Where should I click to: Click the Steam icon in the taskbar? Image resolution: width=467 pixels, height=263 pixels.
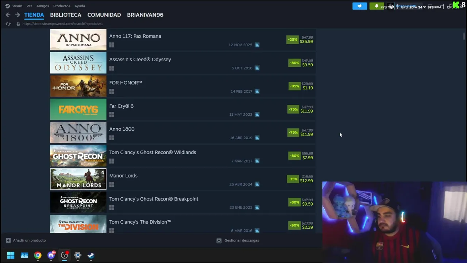(x=91, y=255)
